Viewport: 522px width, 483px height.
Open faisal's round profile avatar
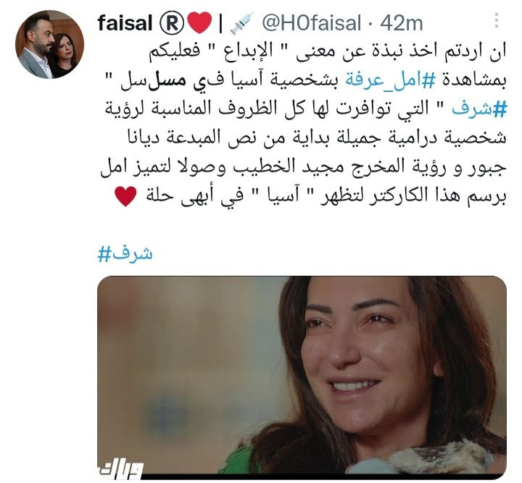[x=49, y=45]
